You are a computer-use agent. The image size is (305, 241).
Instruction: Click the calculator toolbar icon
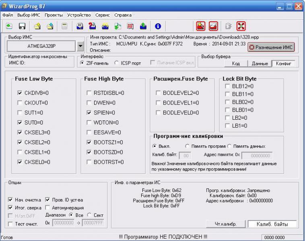tap(64, 26)
